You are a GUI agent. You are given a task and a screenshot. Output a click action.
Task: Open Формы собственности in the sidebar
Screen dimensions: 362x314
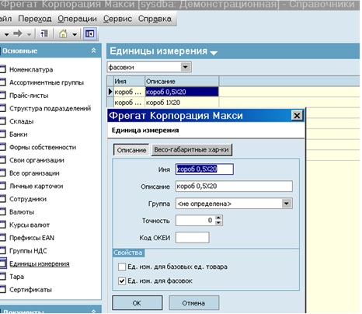pos(43,148)
